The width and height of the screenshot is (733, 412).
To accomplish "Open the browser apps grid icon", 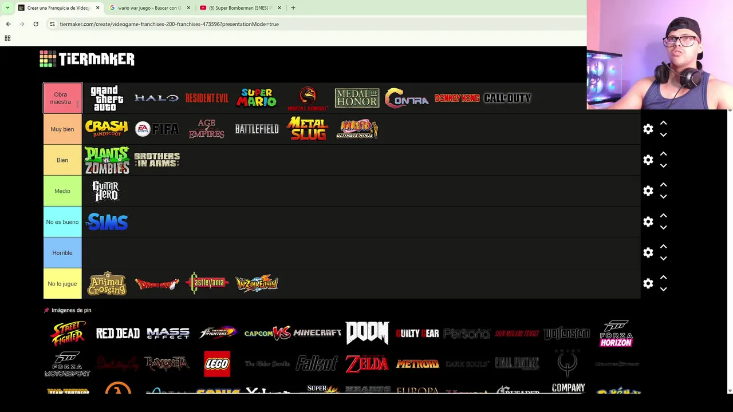I will (x=7, y=38).
